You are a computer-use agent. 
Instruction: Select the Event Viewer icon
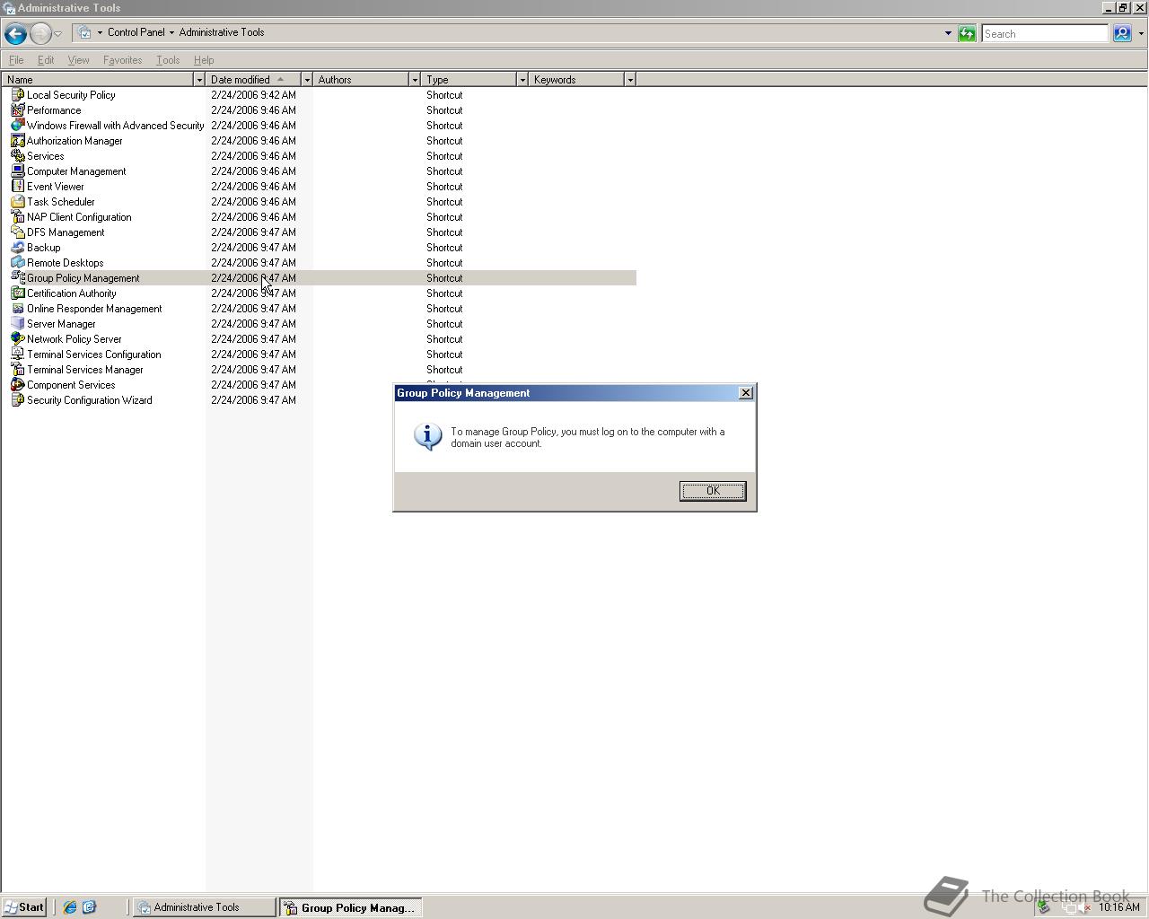pos(17,187)
